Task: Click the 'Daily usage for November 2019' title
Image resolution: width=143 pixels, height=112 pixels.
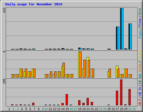Action: (x=34, y=4)
